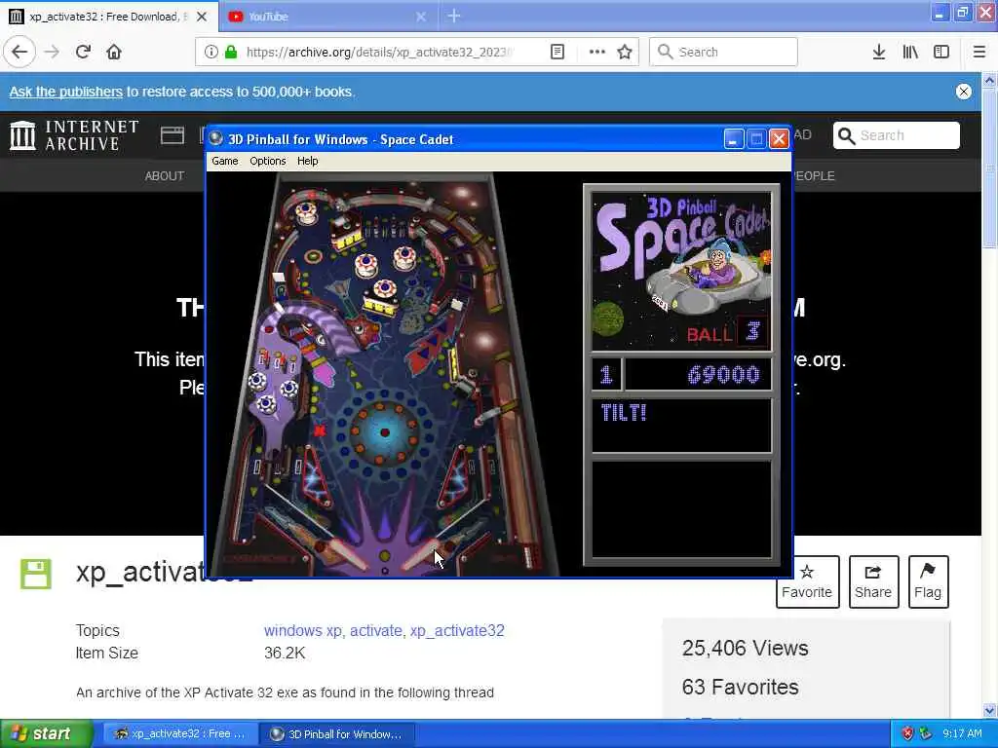Click item size value 36.2K

click(x=285, y=654)
